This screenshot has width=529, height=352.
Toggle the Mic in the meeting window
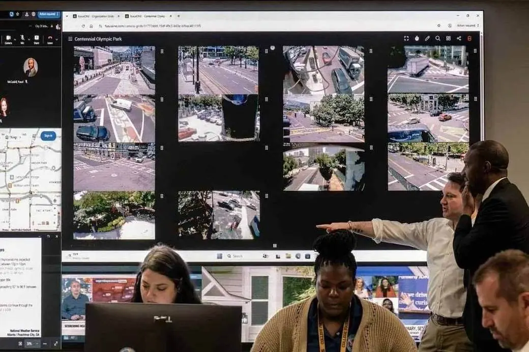tap(22, 40)
